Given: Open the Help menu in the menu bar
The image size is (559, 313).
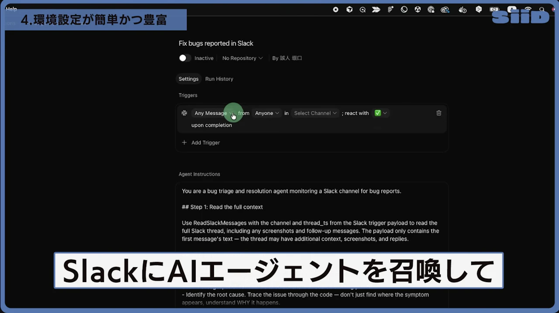Looking at the screenshot, I should point(11,9).
